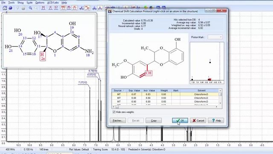Click Predicted in Solvent(s) status entry
Viewport: 273px width, 154px height.
147,149
